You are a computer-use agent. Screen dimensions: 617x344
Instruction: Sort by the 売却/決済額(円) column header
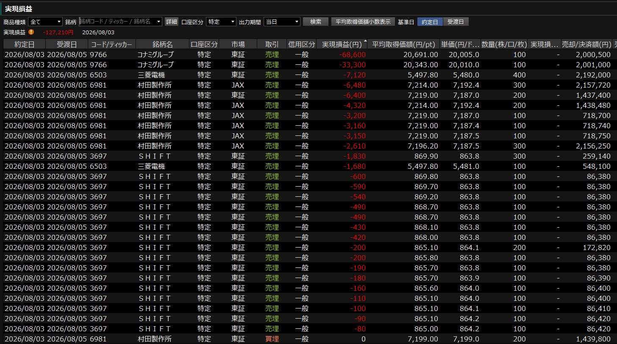pyautogui.click(x=586, y=44)
